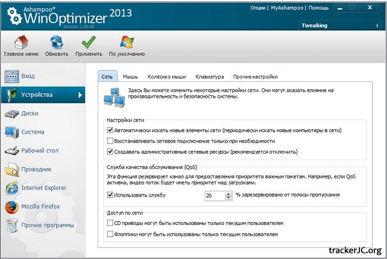Check CD drives only for current user

tap(110, 223)
